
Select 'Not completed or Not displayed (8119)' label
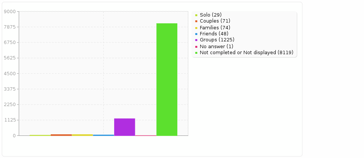pos(246,53)
